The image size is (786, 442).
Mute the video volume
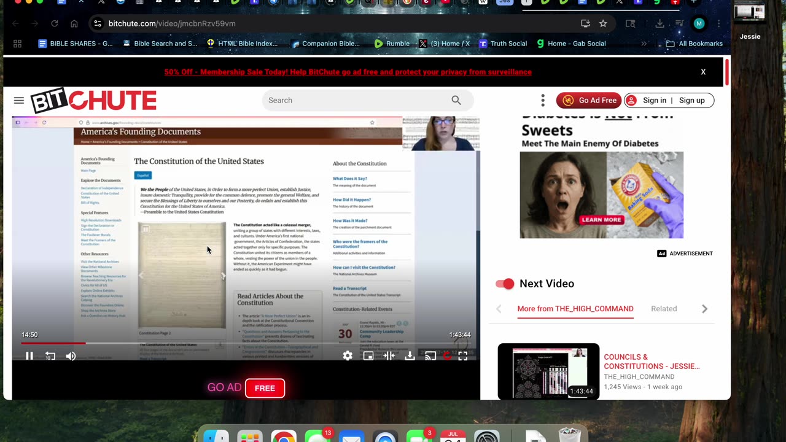71,356
